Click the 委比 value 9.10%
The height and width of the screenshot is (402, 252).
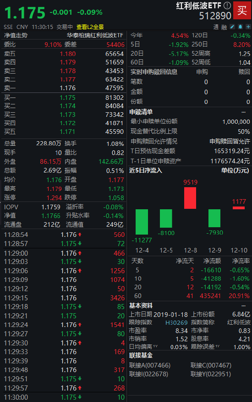[x=53, y=45]
